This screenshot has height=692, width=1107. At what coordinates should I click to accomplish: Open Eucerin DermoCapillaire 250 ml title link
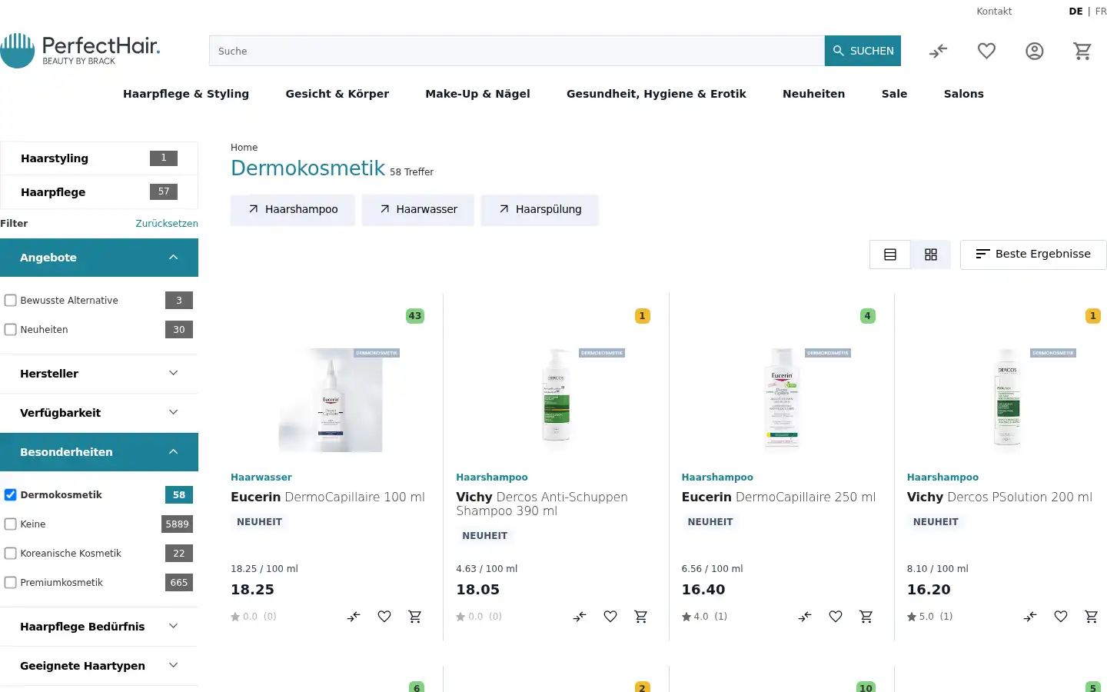779,497
